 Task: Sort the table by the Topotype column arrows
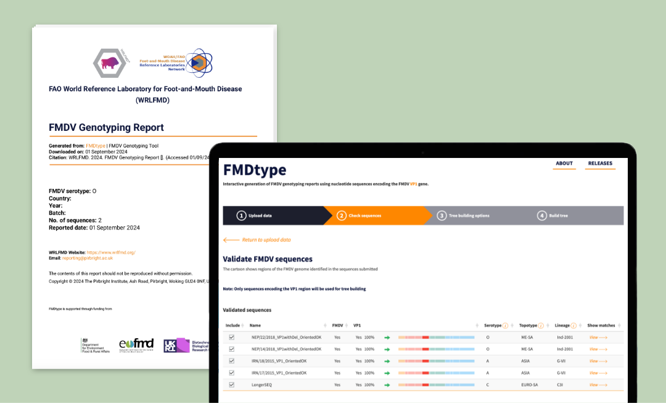click(548, 326)
